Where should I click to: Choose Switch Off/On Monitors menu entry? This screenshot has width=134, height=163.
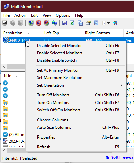pyautogui.click(x=76, y=110)
